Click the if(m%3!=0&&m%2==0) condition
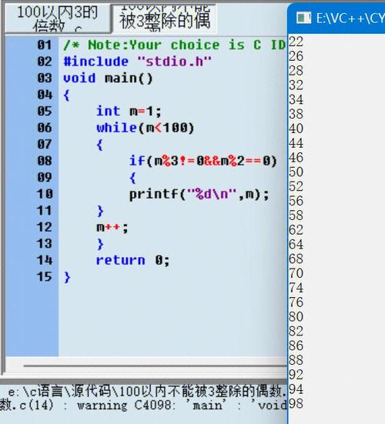This screenshot has width=385, height=424. point(203,161)
